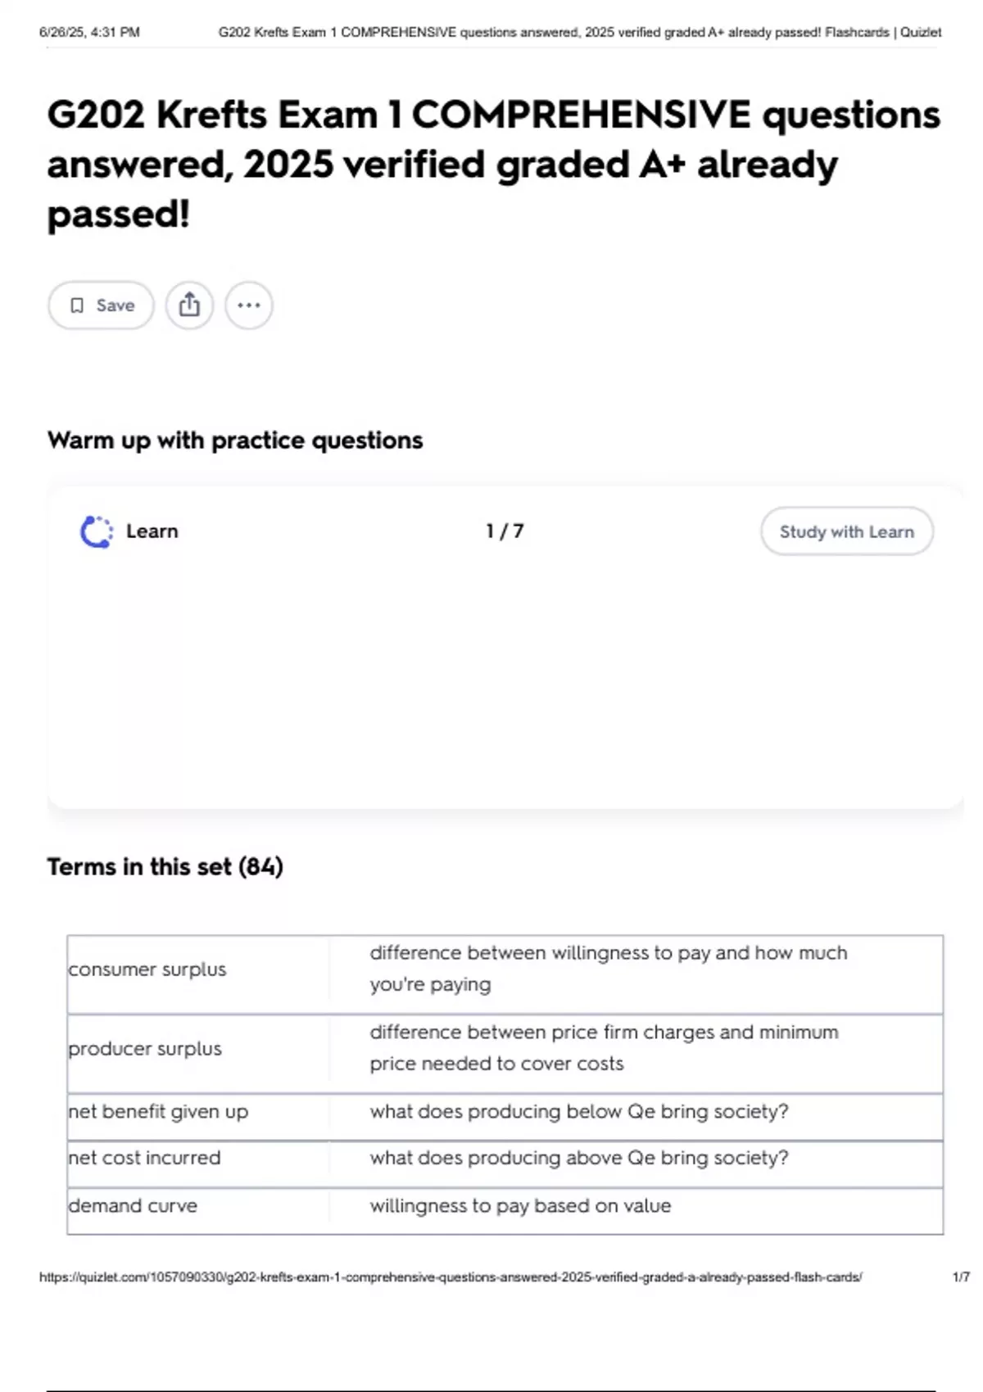983x1392 pixels.
Task: Click the Save bookmark button
Action: click(x=101, y=305)
